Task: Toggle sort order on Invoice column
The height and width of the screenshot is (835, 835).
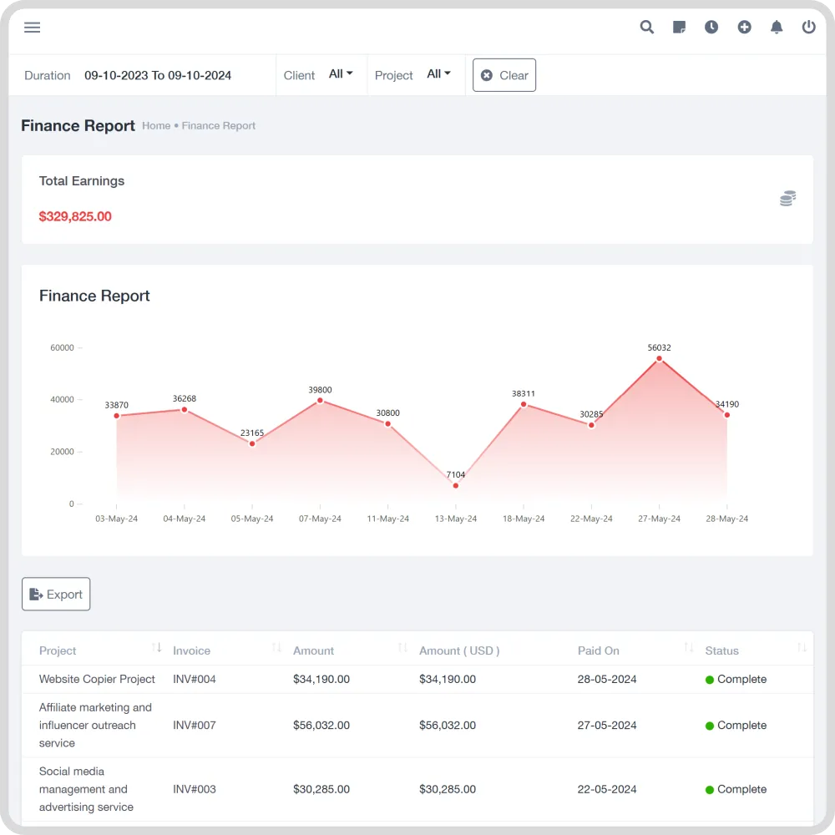Action: (276, 647)
